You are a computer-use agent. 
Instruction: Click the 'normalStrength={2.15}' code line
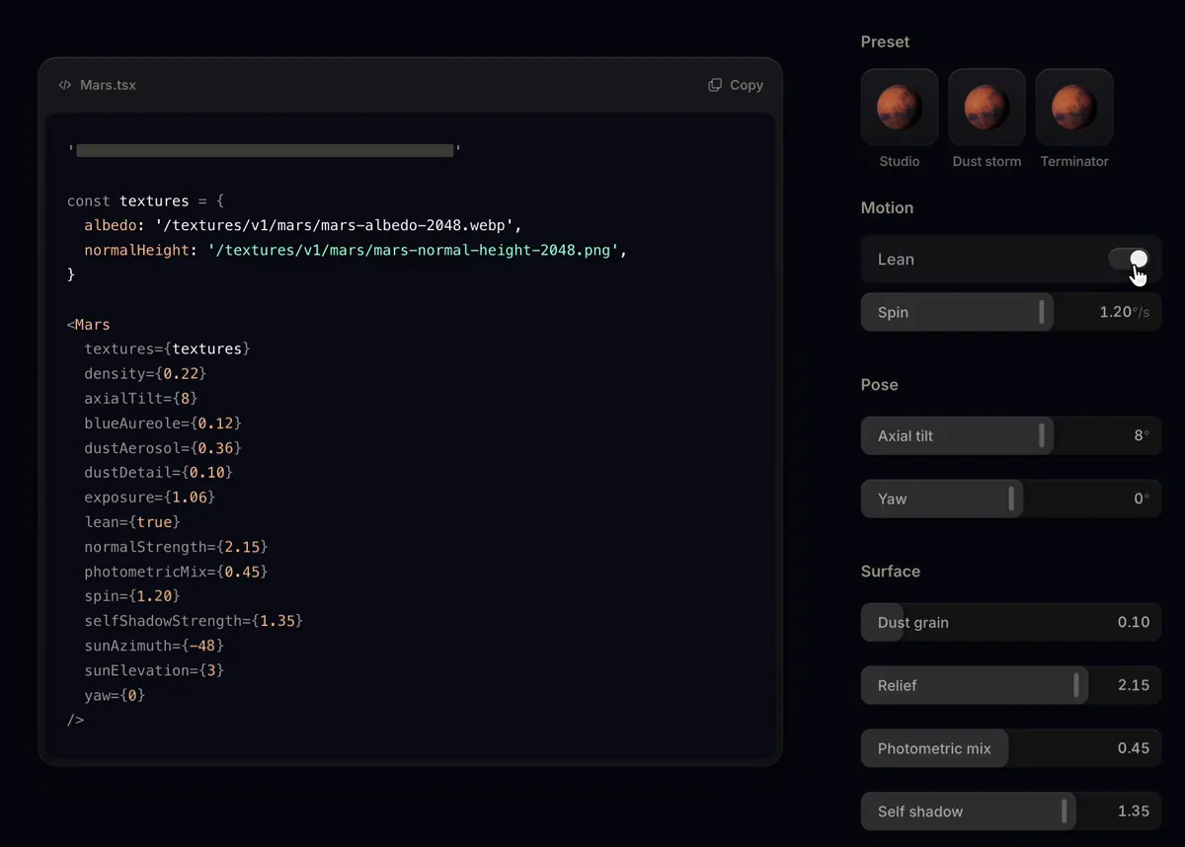pyautogui.click(x=176, y=546)
